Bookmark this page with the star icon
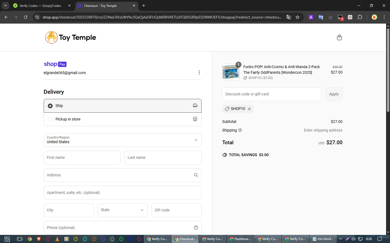390x243 pixels. (x=298, y=17)
